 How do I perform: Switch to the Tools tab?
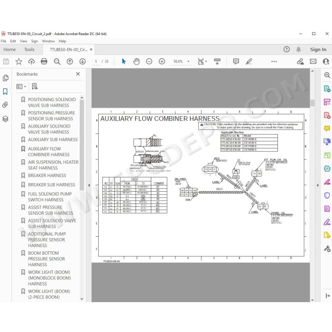pyautogui.click(x=29, y=49)
